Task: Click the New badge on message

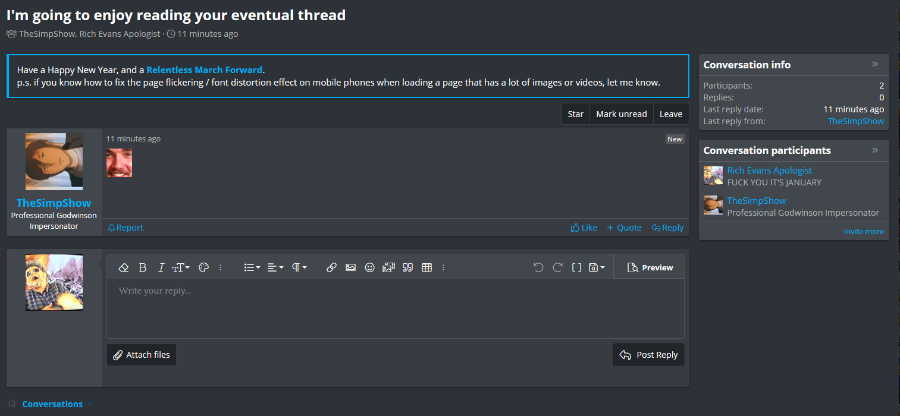Action: 675,139
